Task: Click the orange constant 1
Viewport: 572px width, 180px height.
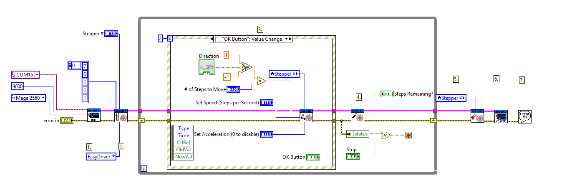Action: point(226,55)
